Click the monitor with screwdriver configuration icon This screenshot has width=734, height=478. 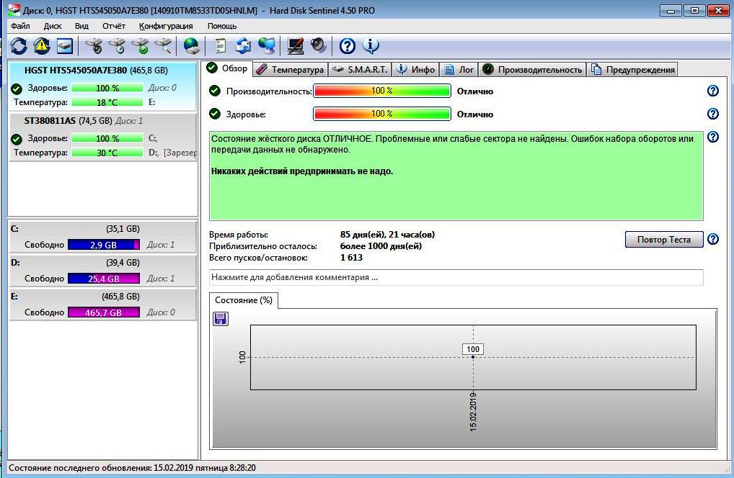coord(295,46)
